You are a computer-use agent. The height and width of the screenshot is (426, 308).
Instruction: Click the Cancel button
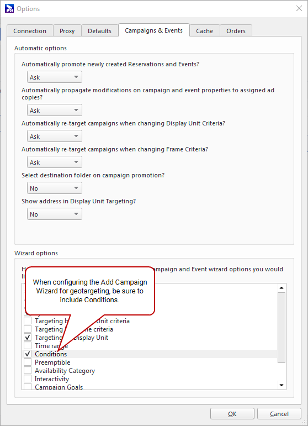pyautogui.click(x=279, y=414)
